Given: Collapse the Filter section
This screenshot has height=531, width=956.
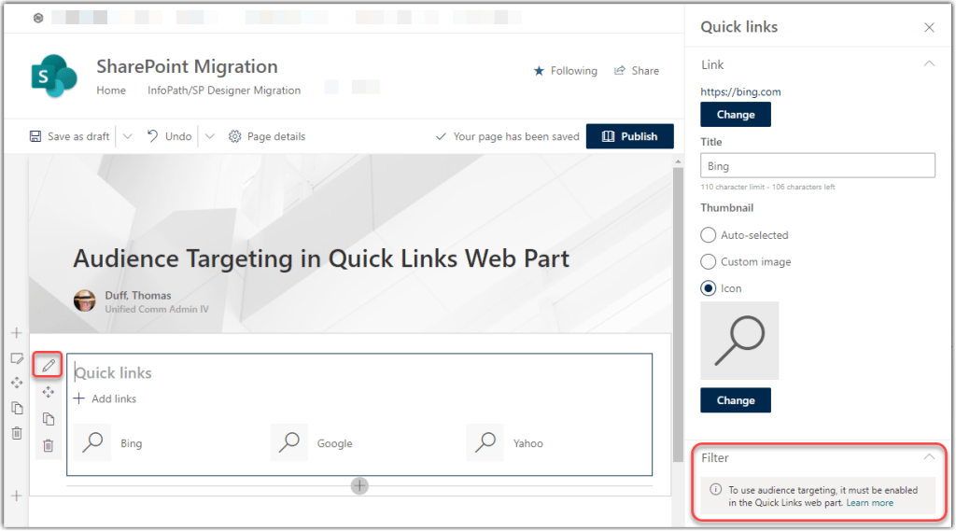Looking at the screenshot, I should tap(929, 458).
